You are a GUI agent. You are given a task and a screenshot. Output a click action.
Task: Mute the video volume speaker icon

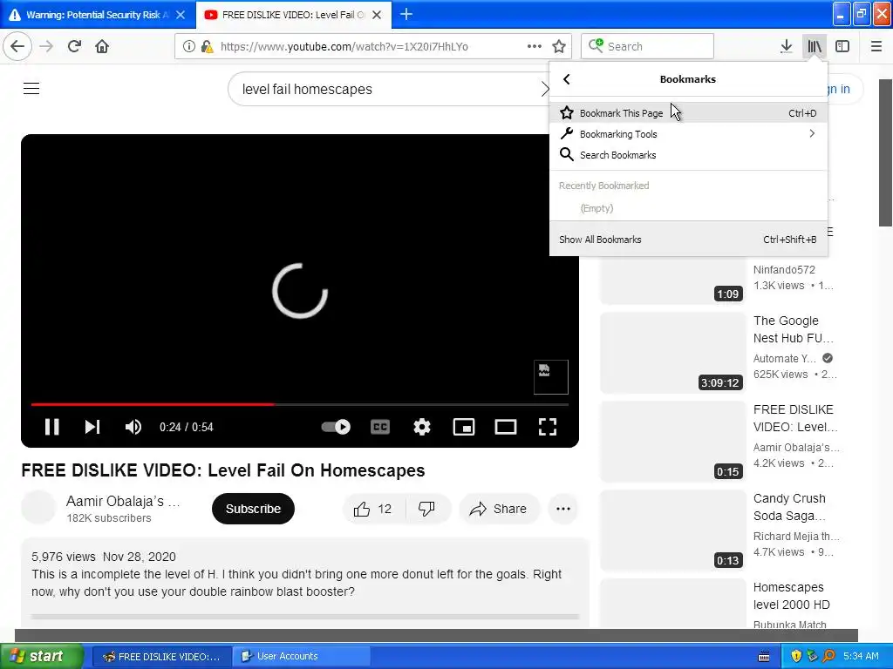[x=133, y=427]
